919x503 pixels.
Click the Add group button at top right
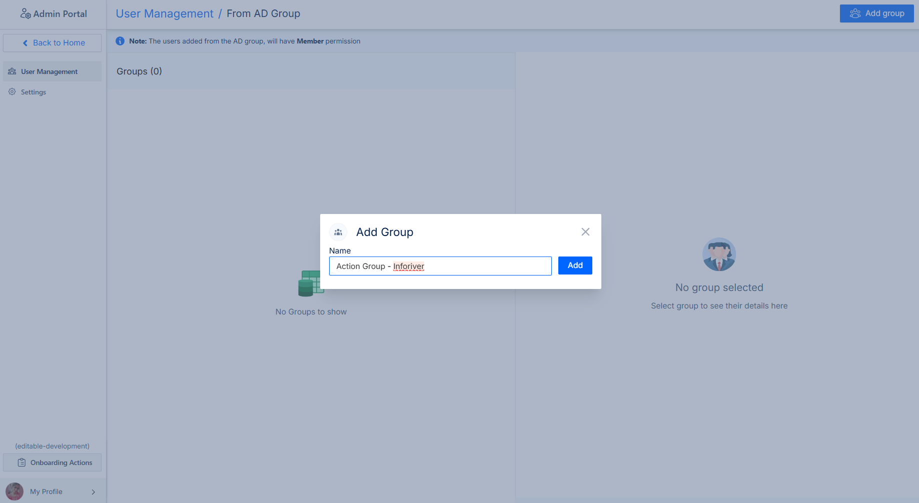[x=876, y=13]
